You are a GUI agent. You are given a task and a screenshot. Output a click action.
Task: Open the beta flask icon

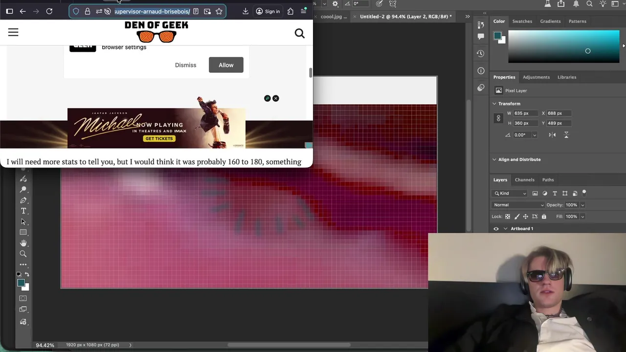[548, 4]
